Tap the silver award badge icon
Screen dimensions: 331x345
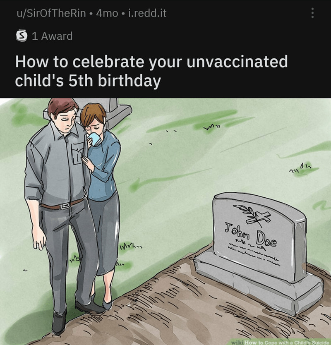(22, 36)
